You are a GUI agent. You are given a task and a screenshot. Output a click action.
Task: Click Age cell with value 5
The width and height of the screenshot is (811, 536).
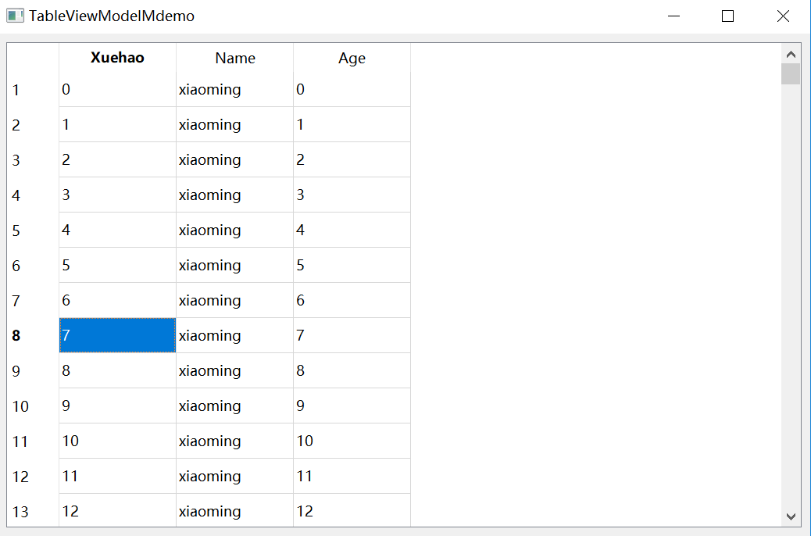[x=352, y=266]
